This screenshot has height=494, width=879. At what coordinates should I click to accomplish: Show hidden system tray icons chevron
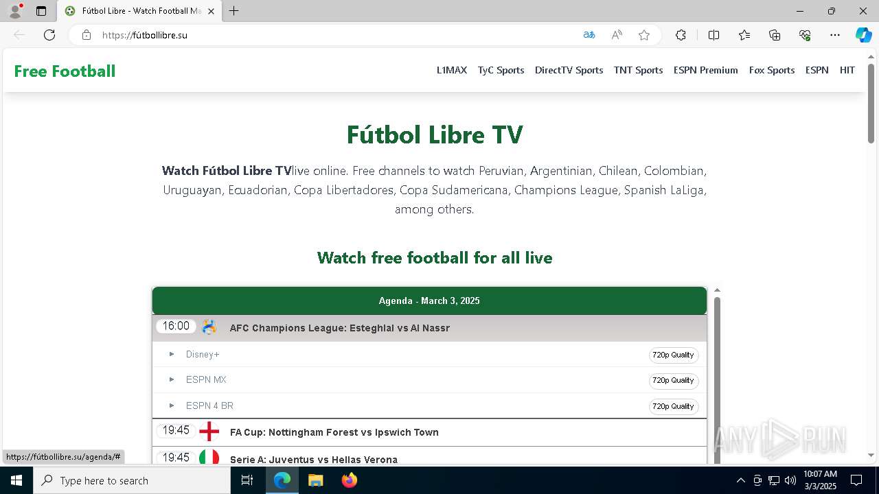point(740,480)
